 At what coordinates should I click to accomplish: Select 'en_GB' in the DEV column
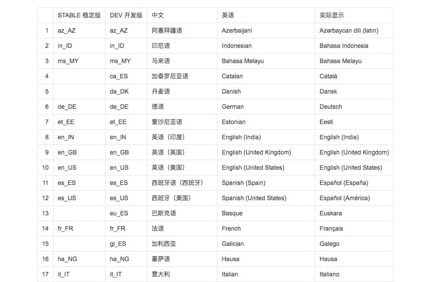tap(126, 153)
